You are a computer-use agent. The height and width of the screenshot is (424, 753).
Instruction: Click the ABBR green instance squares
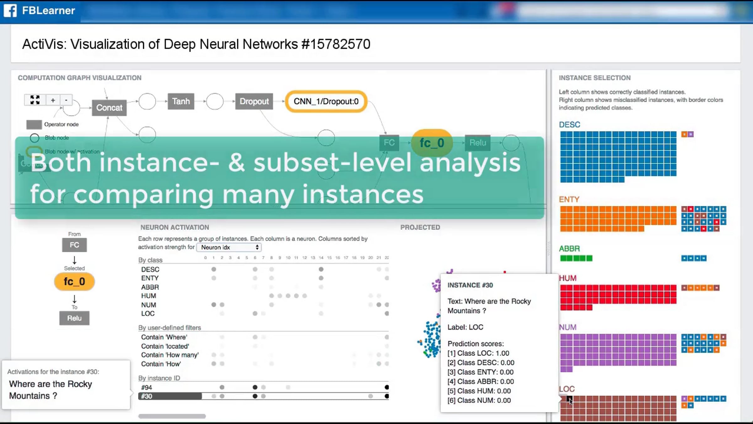pyautogui.click(x=576, y=258)
